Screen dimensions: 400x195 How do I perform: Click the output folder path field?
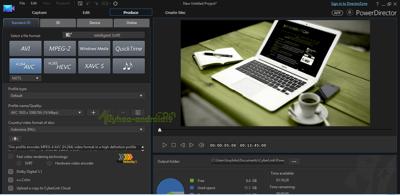[248, 161]
